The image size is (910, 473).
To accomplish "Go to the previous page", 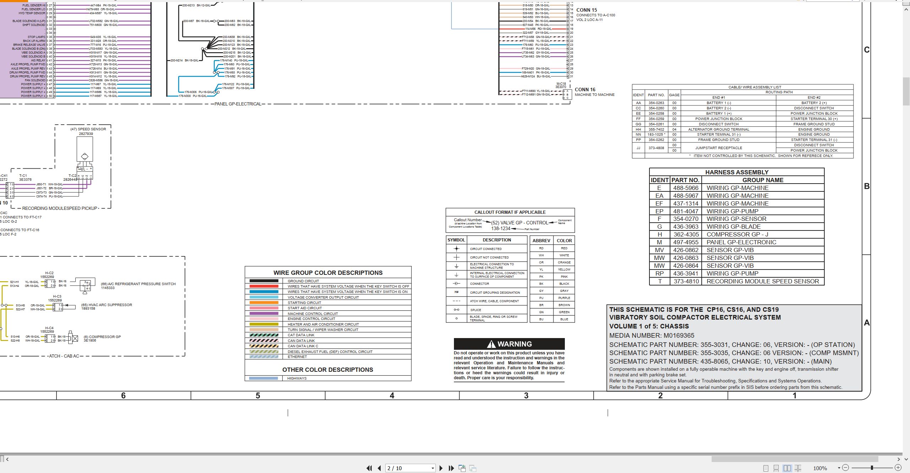I will (x=379, y=468).
